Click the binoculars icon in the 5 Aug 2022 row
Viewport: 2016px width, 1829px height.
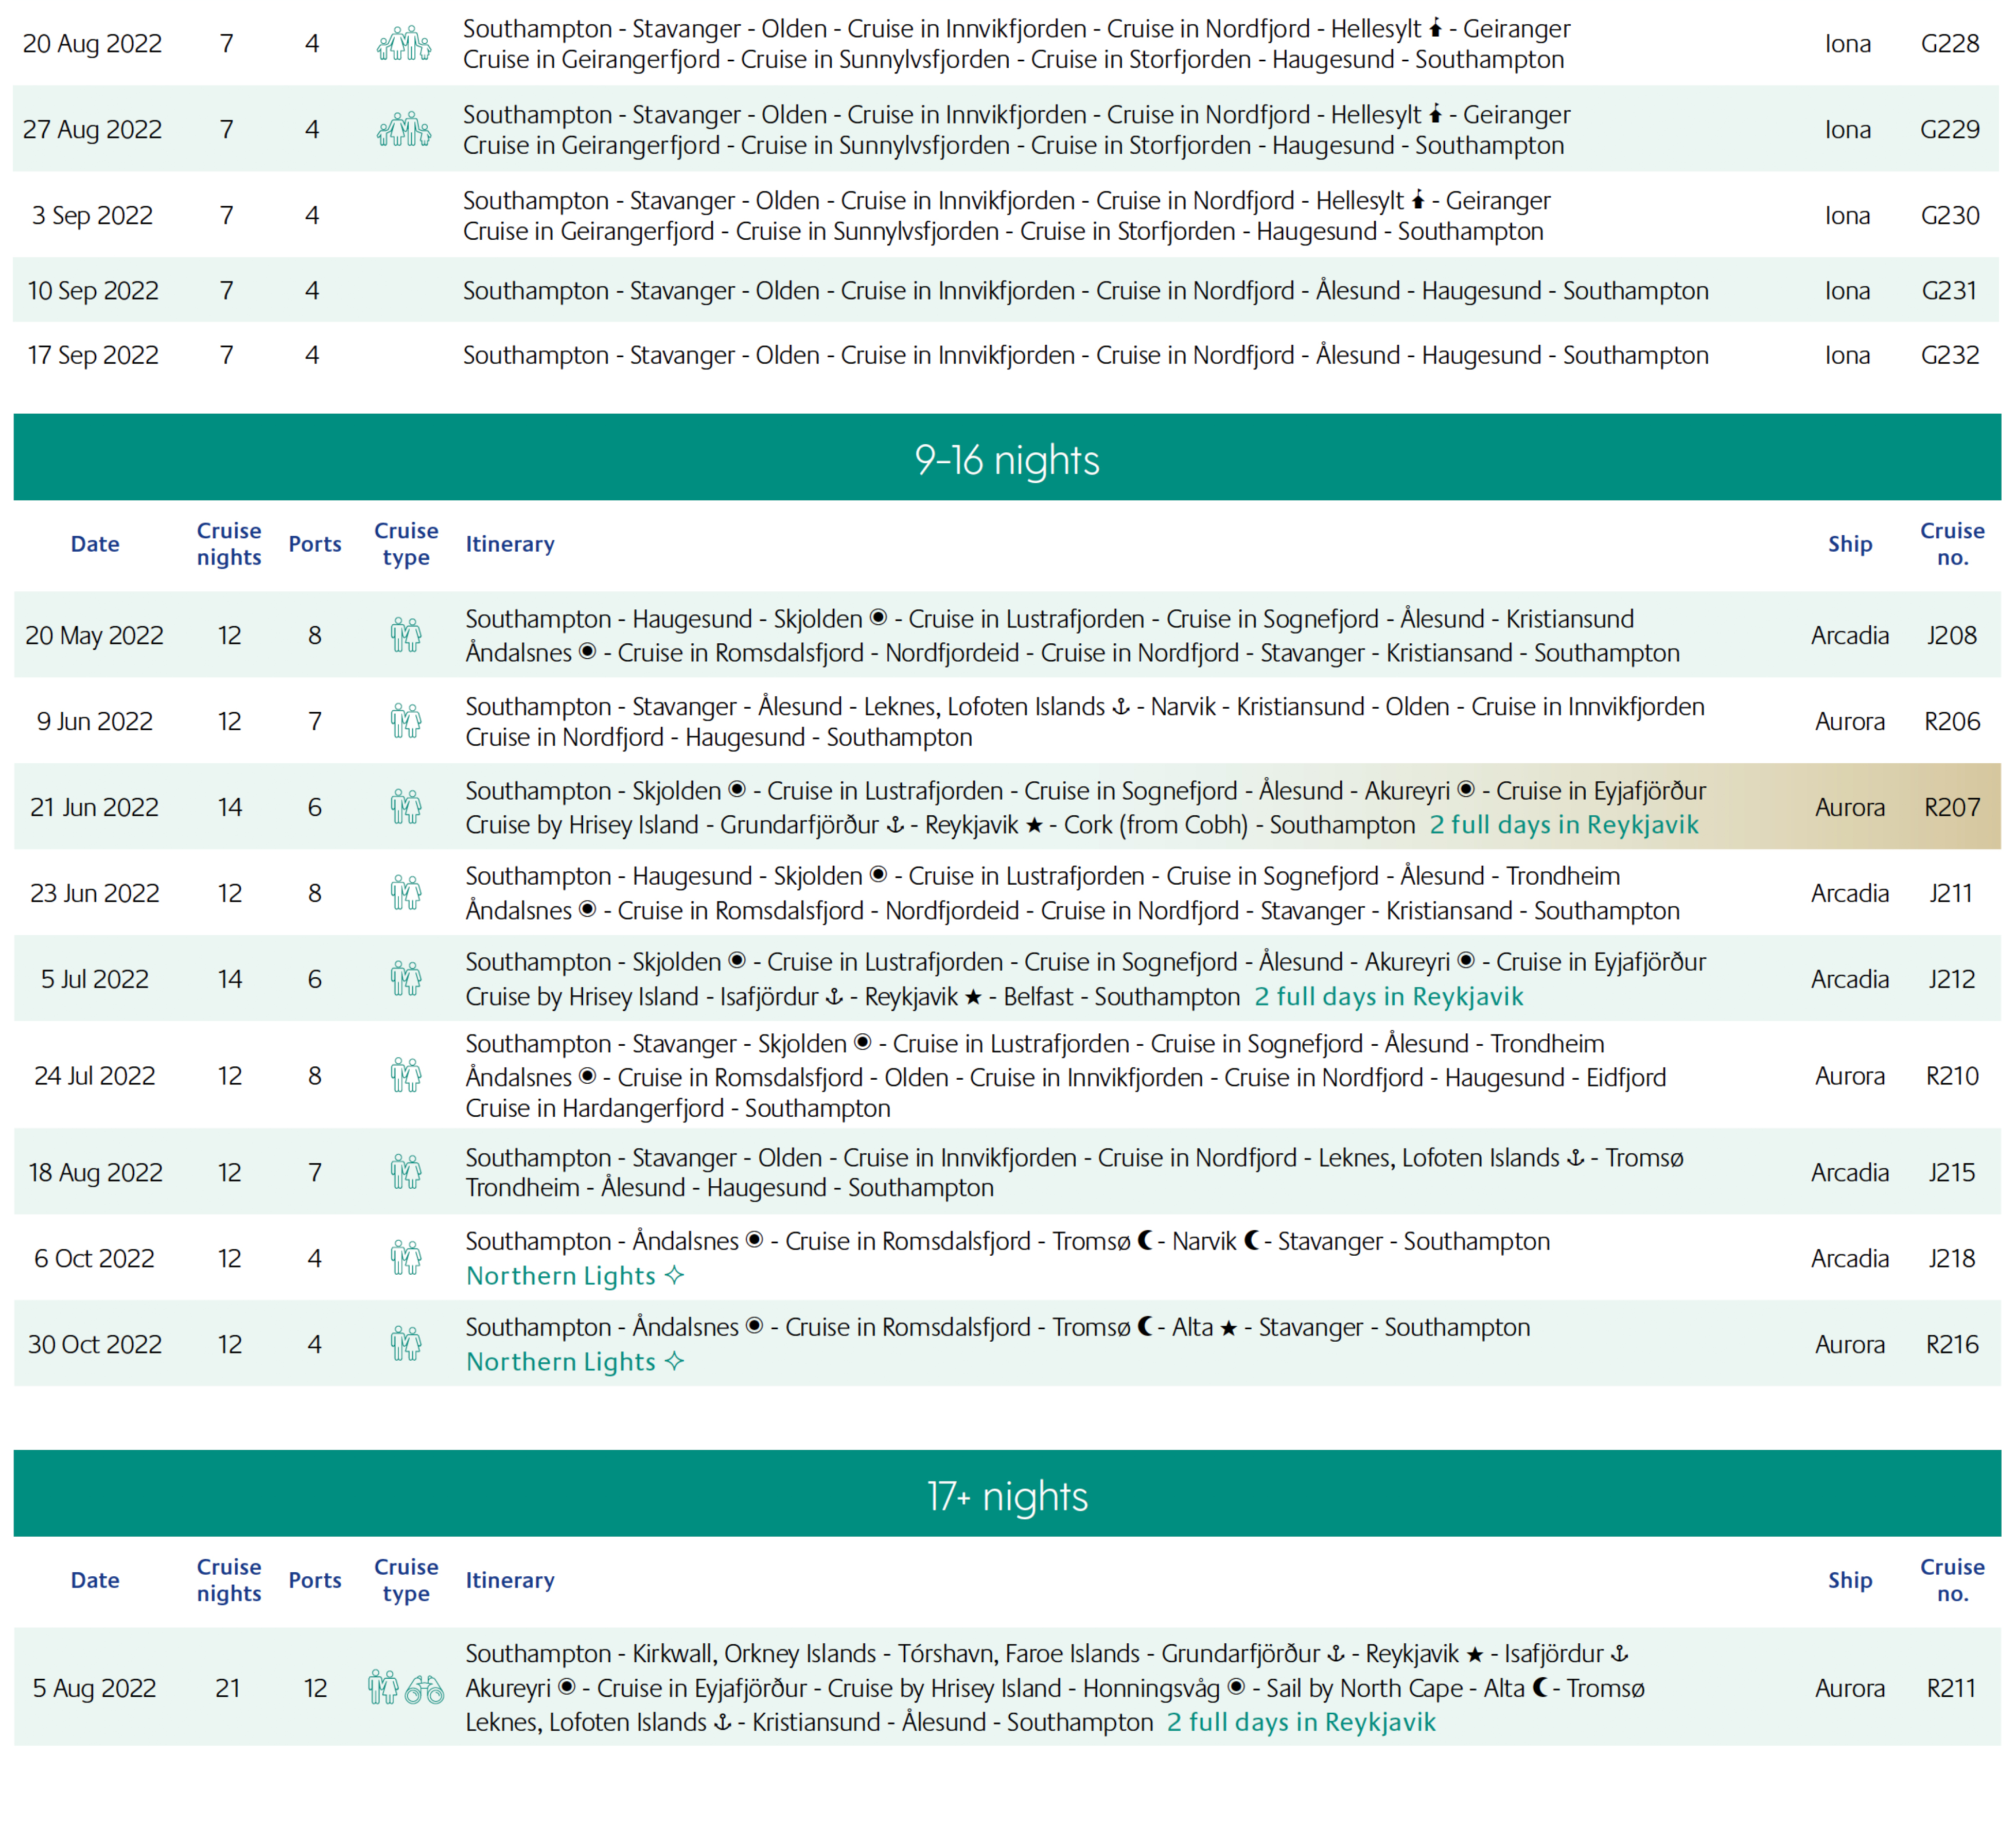click(x=425, y=1690)
